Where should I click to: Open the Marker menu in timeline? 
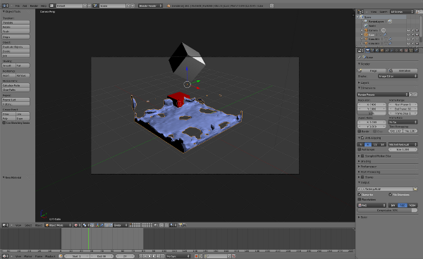point(28,256)
